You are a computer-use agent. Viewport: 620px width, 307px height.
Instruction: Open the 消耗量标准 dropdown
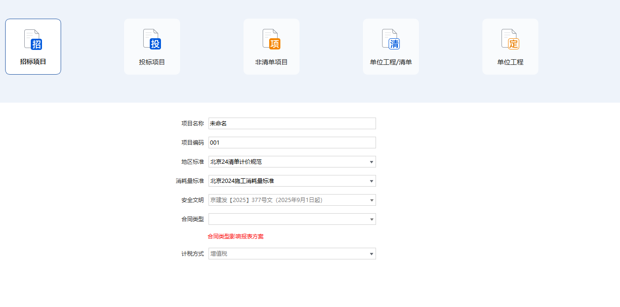pos(292,181)
